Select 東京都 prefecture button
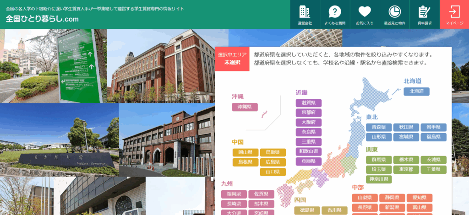The width and height of the screenshot is (469, 215). tap(406, 170)
